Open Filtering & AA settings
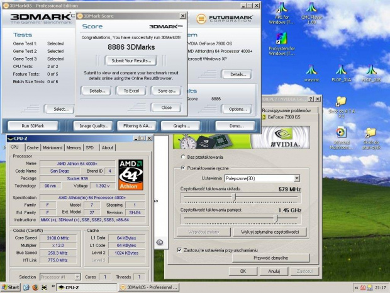This screenshot has height=293, width=390. coord(137,126)
